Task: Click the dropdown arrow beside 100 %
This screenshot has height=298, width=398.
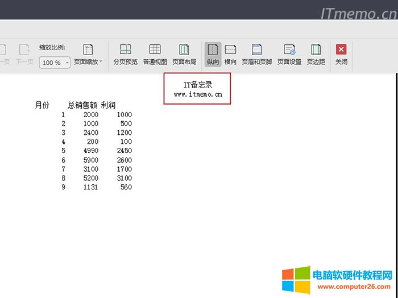Action: [67, 63]
